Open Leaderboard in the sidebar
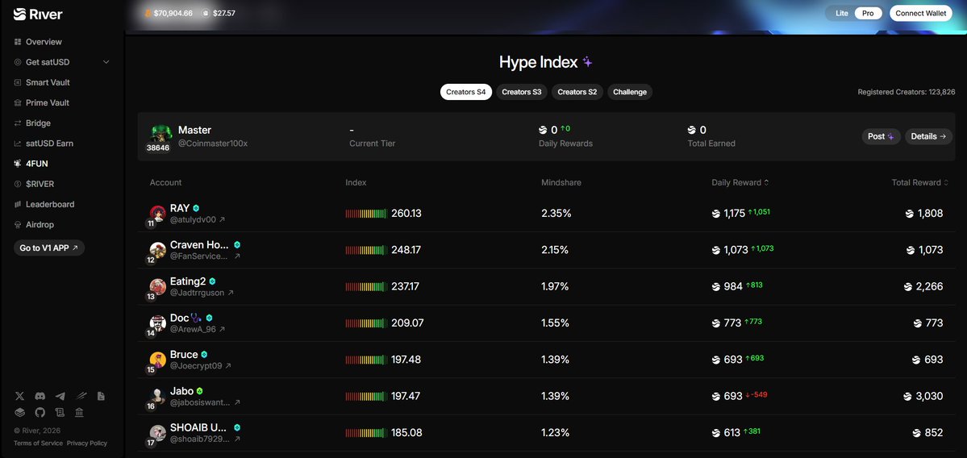The height and width of the screenshot is (458, 967). 44,204
